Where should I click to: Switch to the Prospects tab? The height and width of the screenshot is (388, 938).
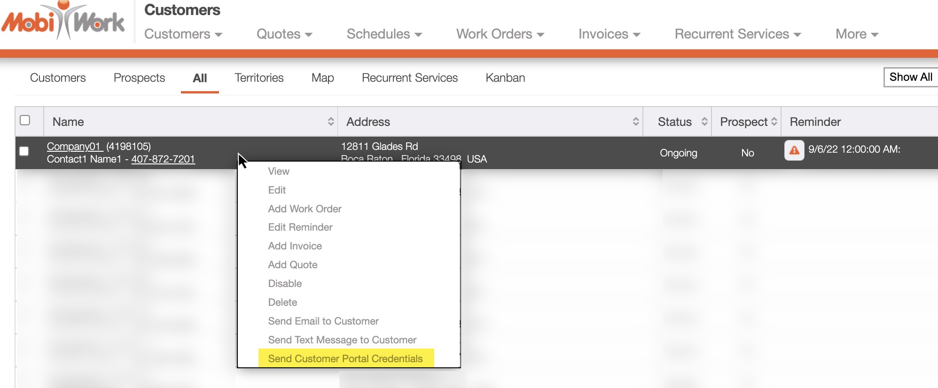point(139,78)
